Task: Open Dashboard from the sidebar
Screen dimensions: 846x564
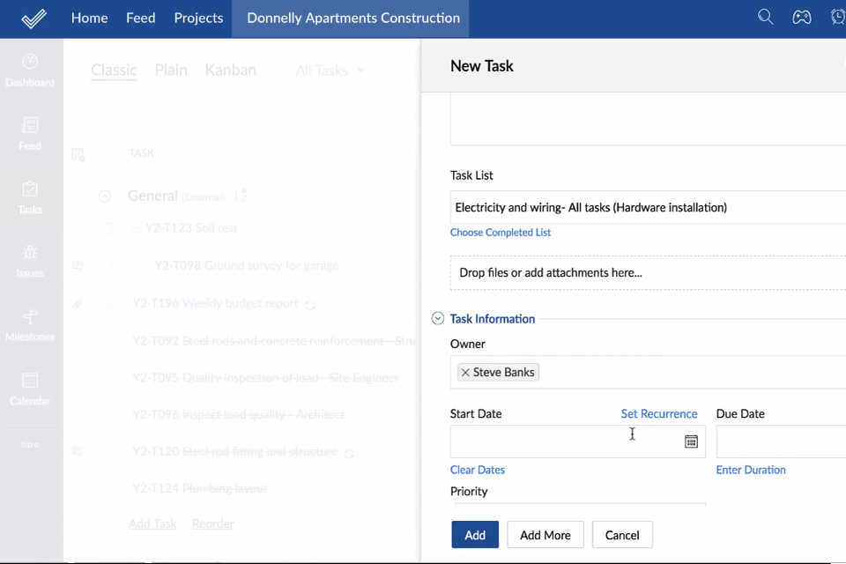Action: tap(30, 70)
